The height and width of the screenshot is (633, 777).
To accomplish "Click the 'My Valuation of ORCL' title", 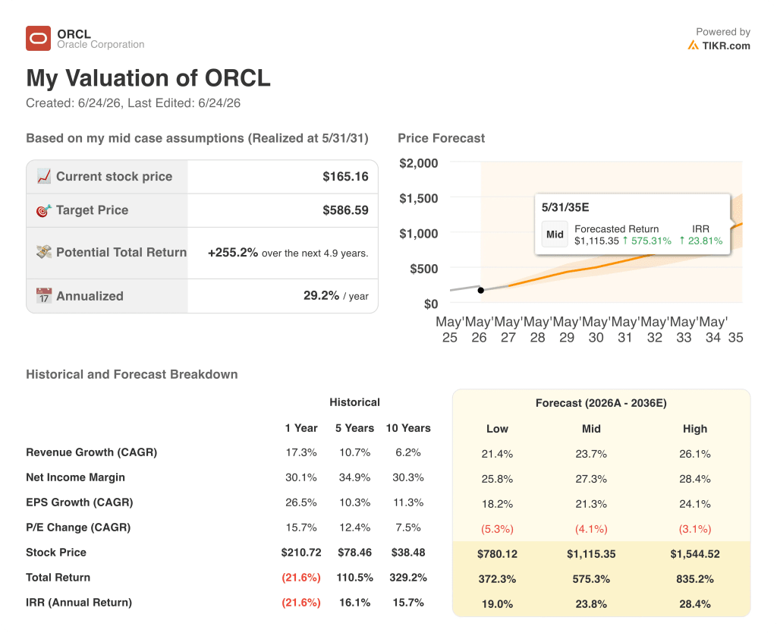I will pos(148,78).
